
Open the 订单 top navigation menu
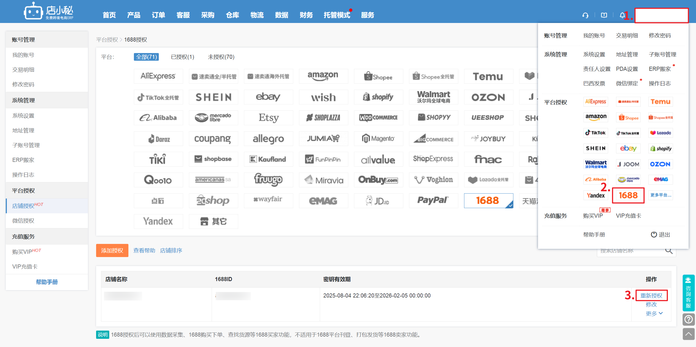click(158, 15)
